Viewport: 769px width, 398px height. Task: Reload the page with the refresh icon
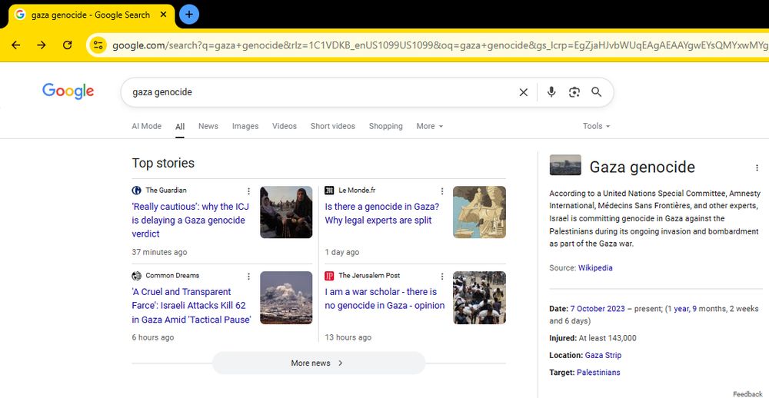67,45
